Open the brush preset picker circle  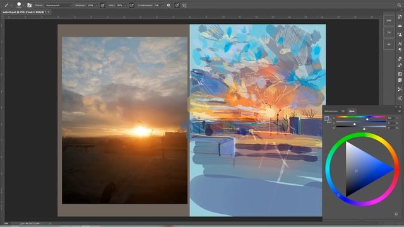pyautogui.click(x=19, y=4)
